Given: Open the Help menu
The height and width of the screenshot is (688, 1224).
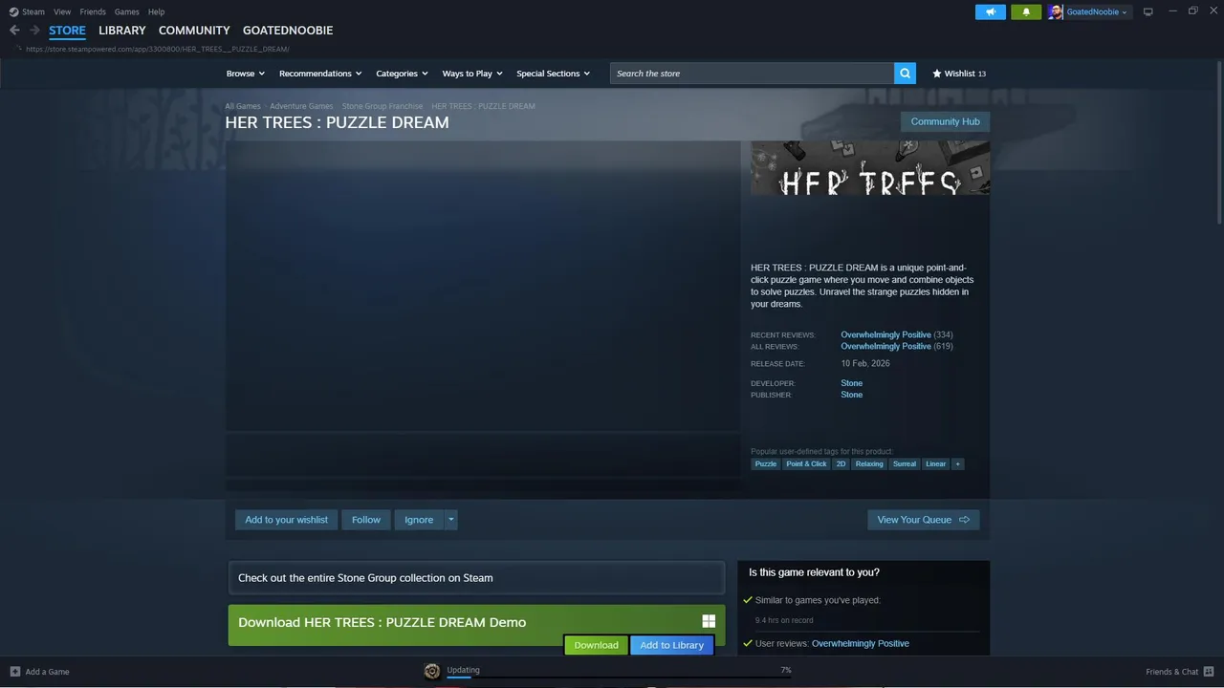Looking at the screenshot, I should point(156,11).
